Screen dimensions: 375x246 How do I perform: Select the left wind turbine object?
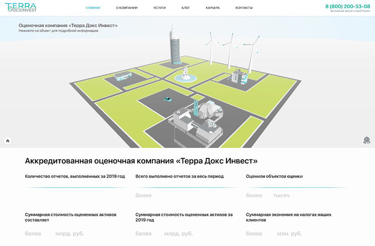(211, 49)
